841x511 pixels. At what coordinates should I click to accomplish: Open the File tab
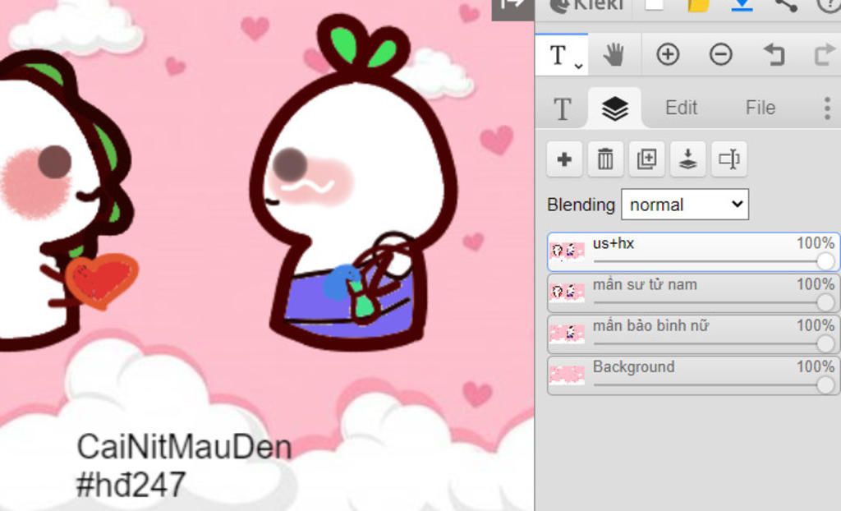pyautogui.click(x=761, y=108)
